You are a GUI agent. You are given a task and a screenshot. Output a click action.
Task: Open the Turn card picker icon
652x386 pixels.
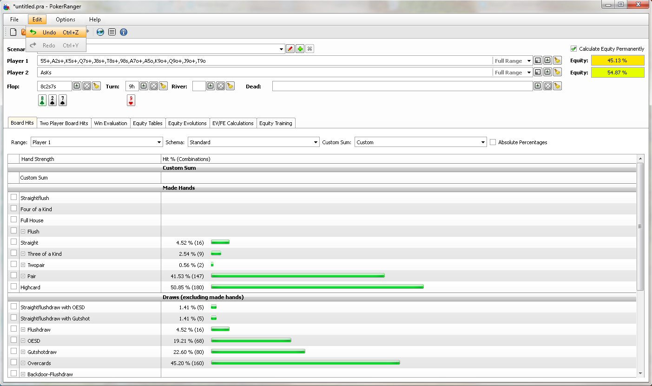(x=144, y=86)
